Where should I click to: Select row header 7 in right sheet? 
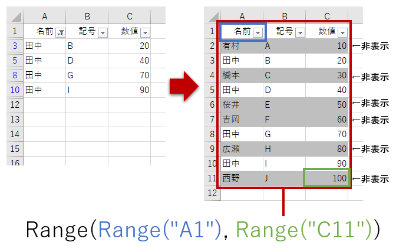212,120
